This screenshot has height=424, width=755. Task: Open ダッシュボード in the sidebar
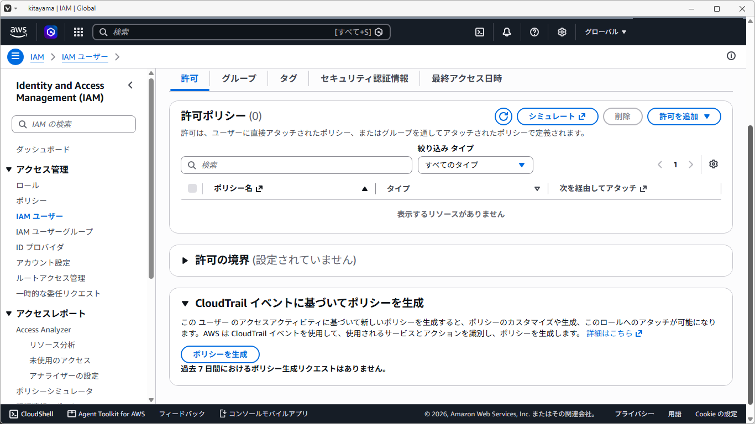(43, 150)
